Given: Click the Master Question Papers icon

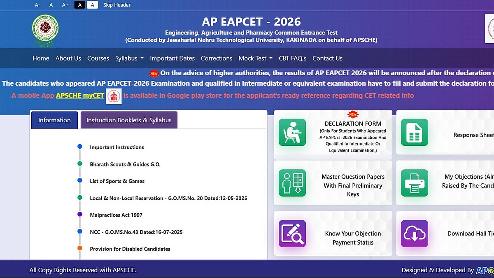Looking at the screenshot, I should point(292,183).
